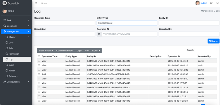Open the Show 10 rows dropdown
The width and height of the screenshot is (220, 105).
[46, 51]
